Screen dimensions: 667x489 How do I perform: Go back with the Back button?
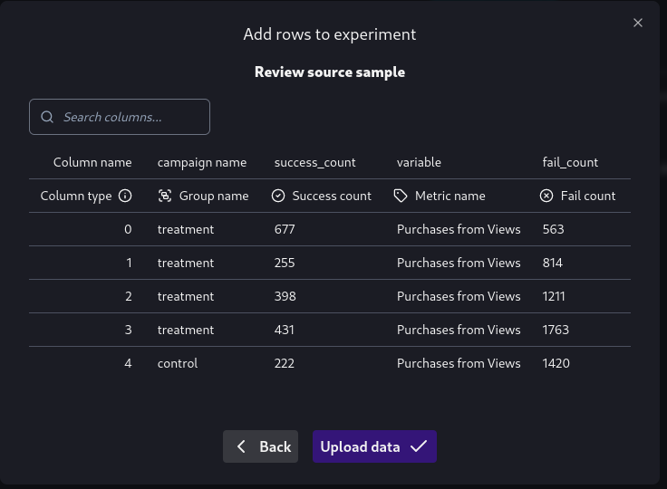coord(261,446)
